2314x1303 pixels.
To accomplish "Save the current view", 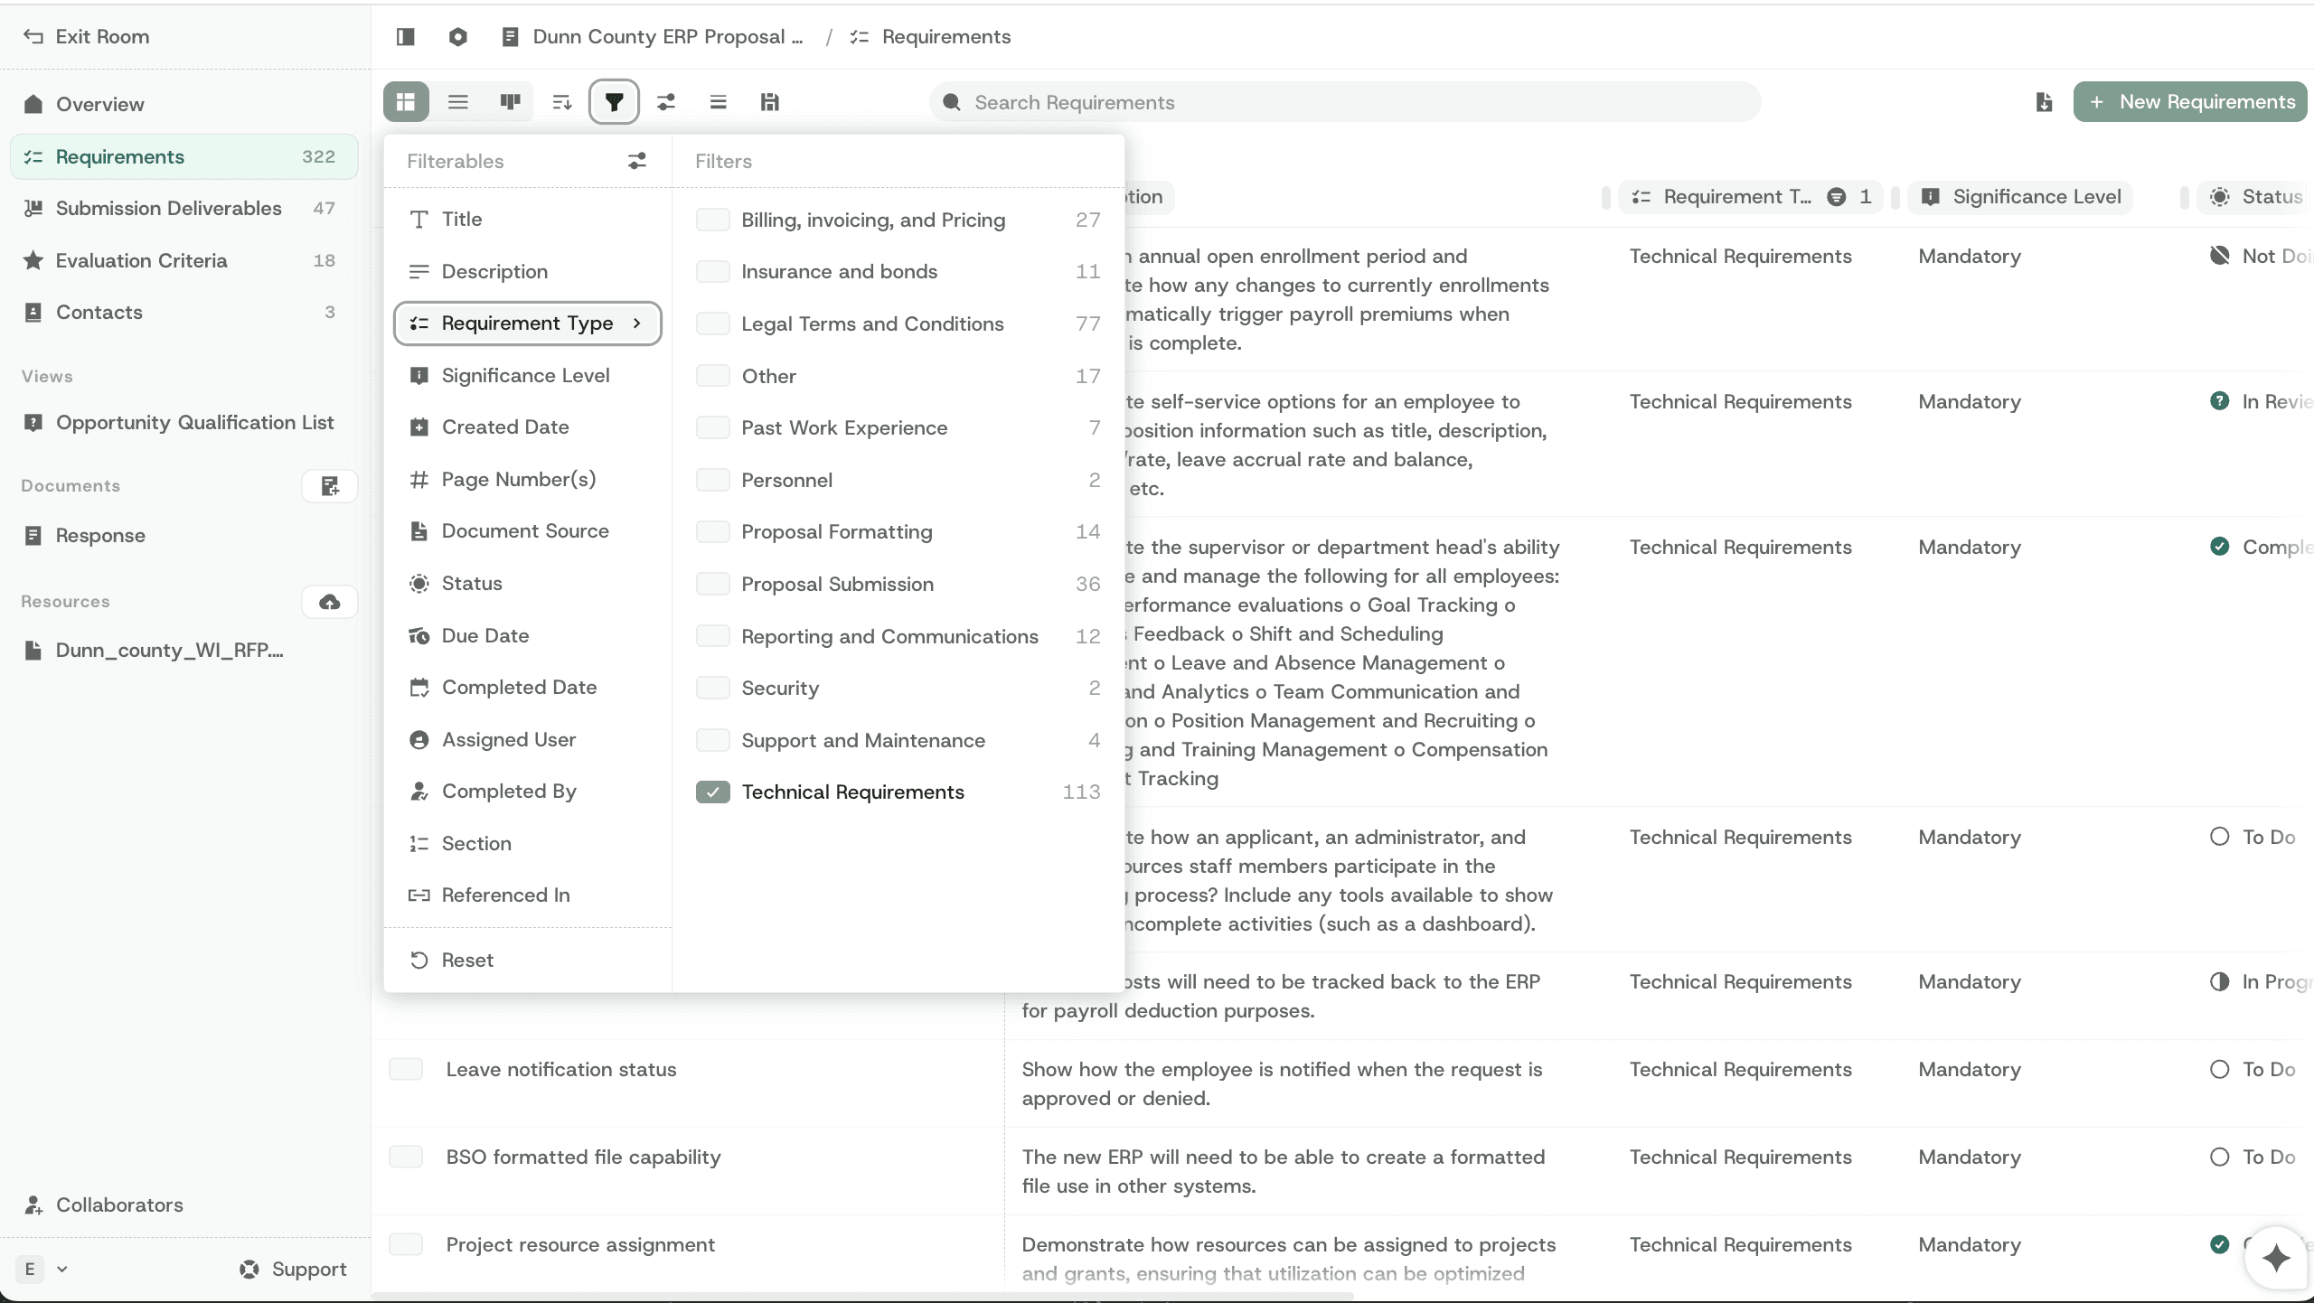I will pos(769,101).
